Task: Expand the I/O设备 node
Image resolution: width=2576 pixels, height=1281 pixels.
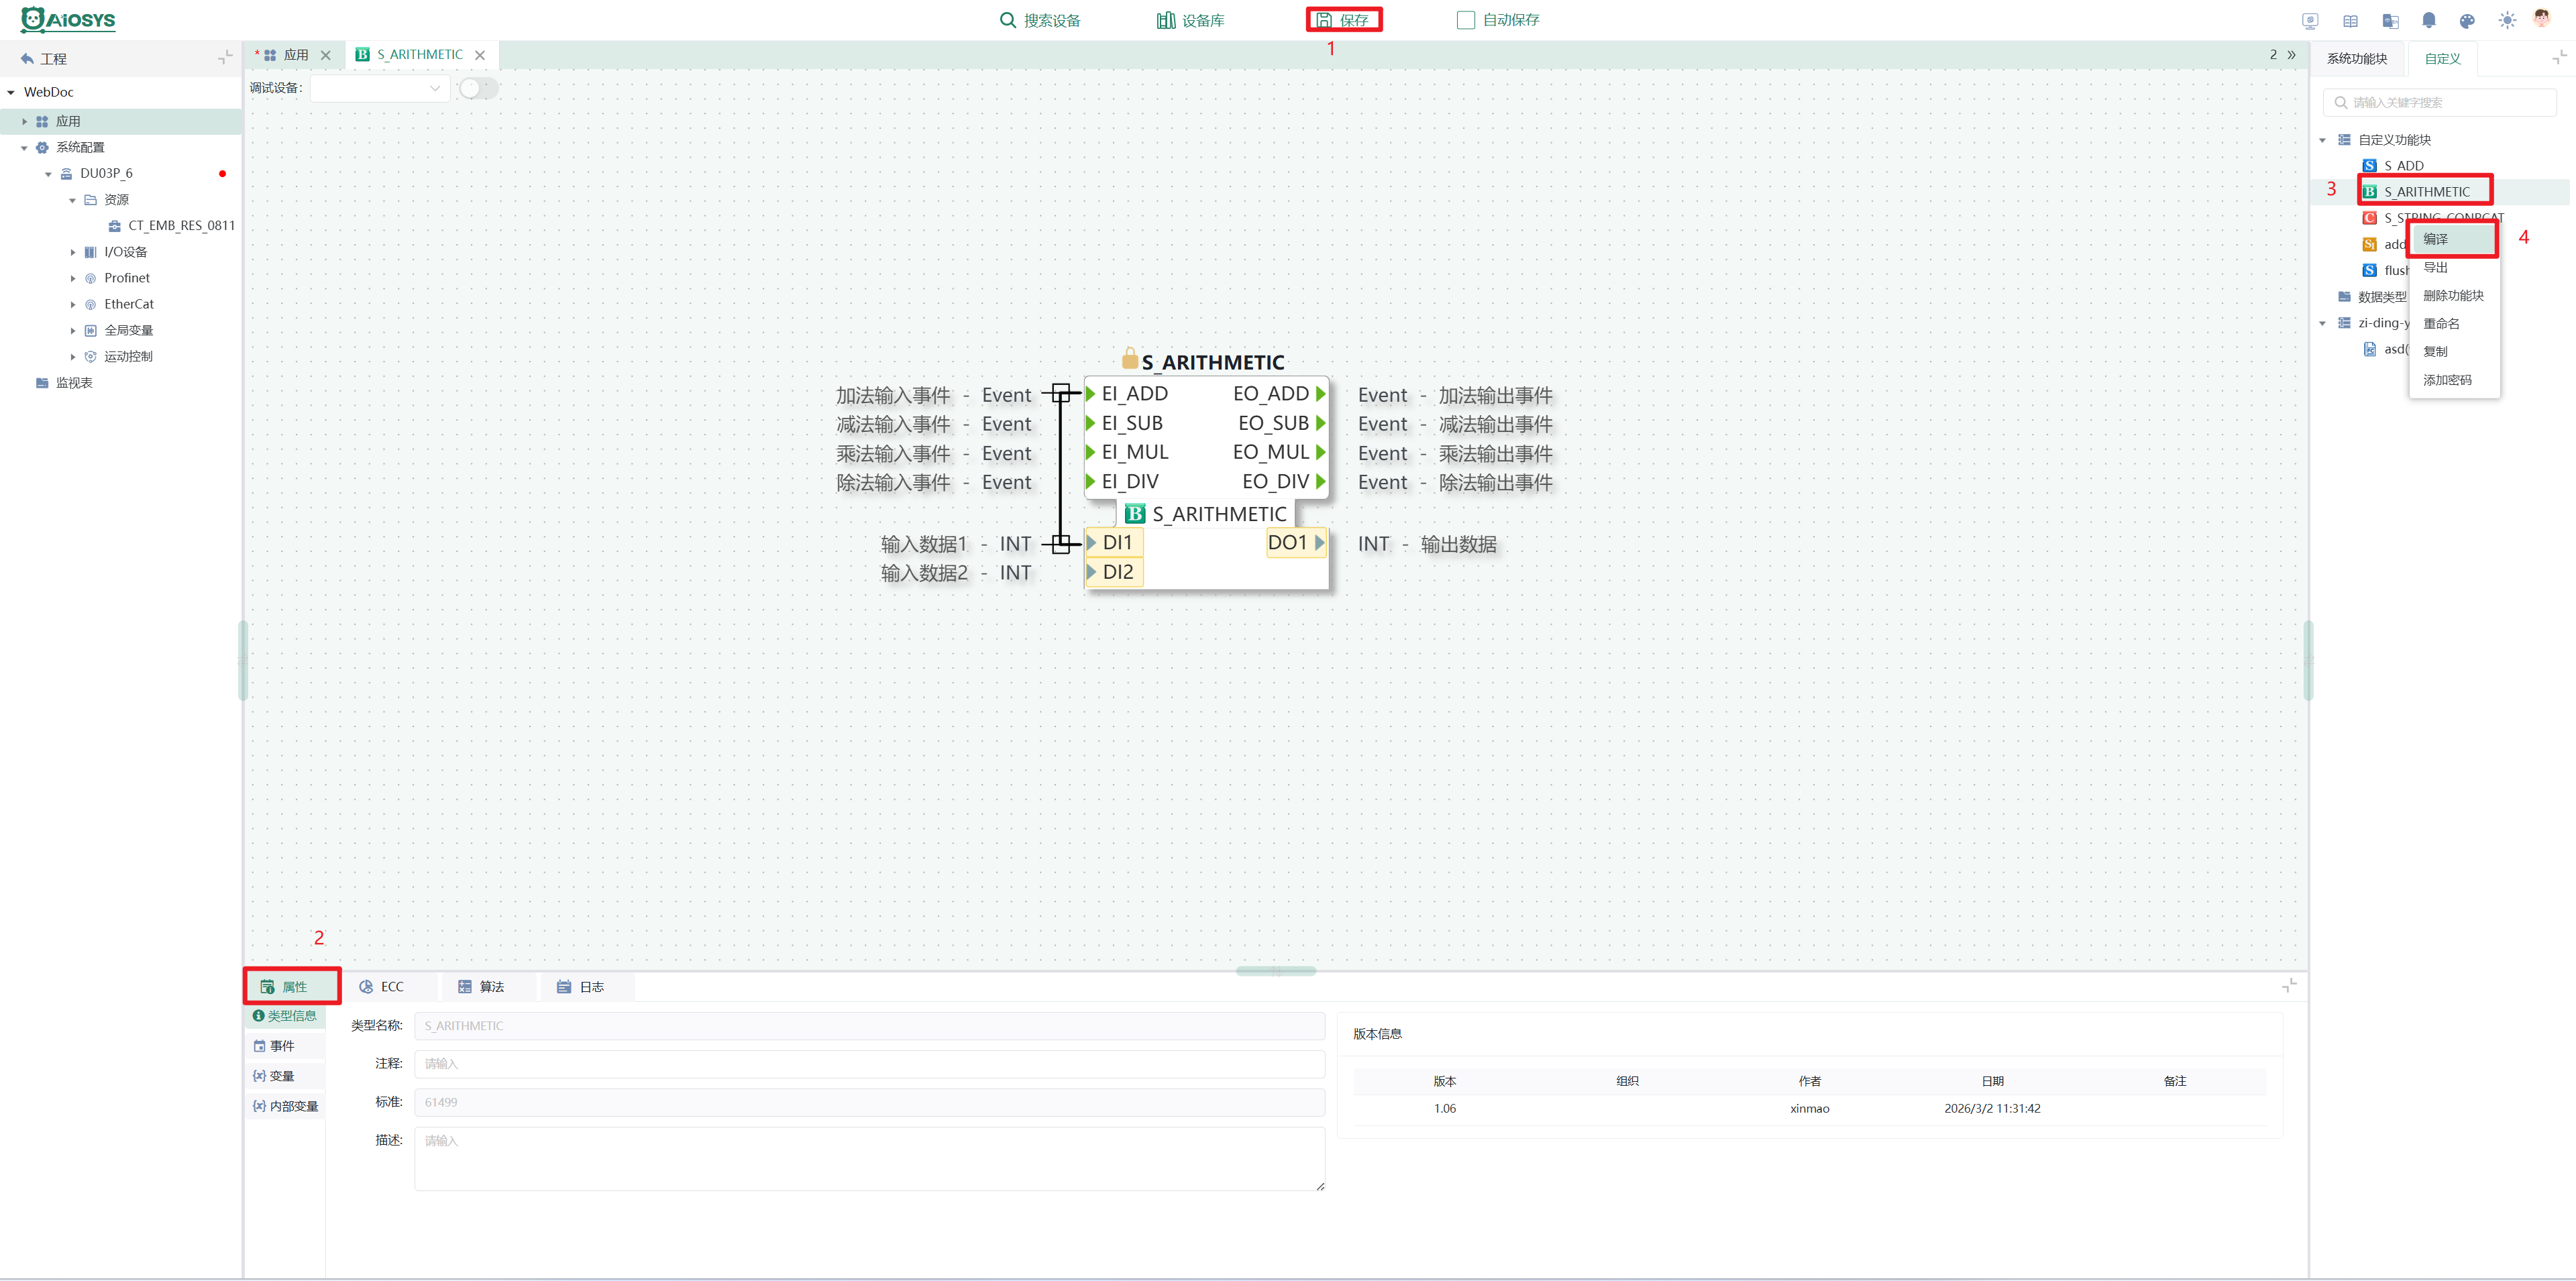Action: [x=73, y=252]
